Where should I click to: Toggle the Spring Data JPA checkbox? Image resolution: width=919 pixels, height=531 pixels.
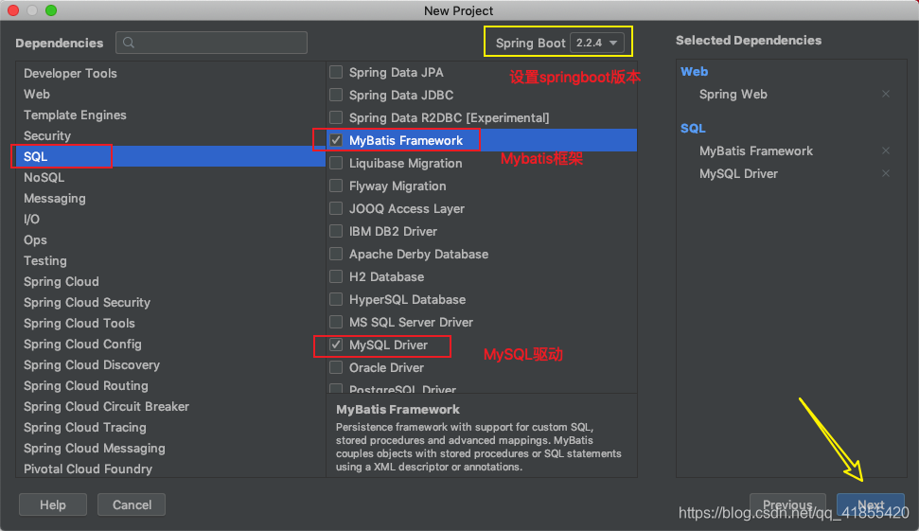[336, 72]
